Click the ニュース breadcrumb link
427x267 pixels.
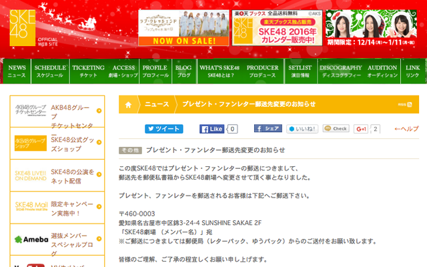click(157, 104)
